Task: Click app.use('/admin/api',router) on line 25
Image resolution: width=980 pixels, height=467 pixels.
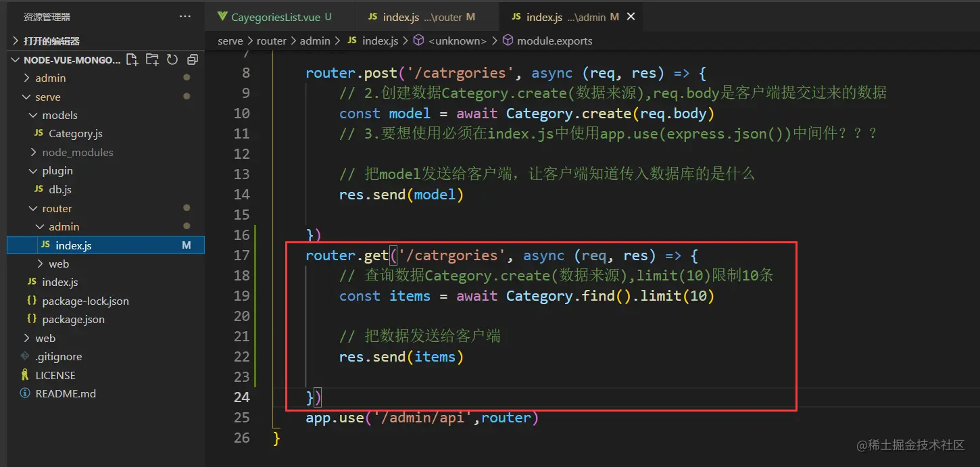Action: coord(422,418)
